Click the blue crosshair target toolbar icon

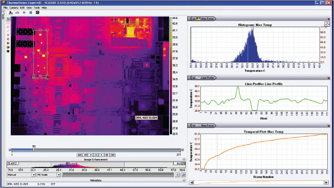click(24, 13)
